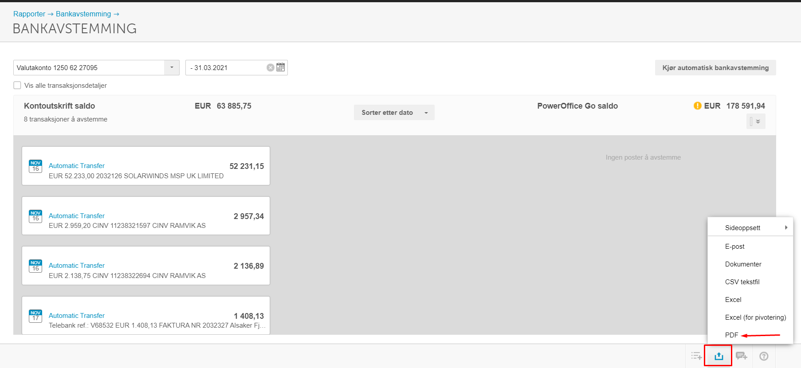Click the export/share icon in bottom toolbar
This screenshot has height=368, width=801.
pos(719,356)
